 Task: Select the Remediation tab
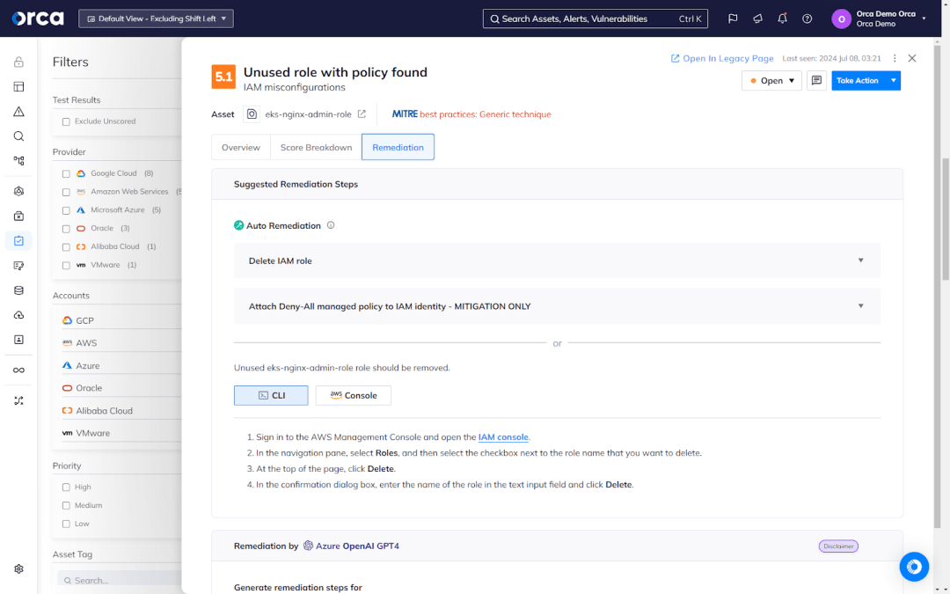[x=398, y=147]
